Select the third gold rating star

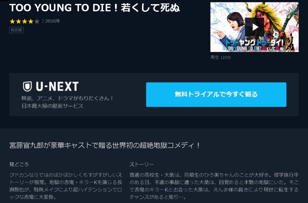[24, 21]
